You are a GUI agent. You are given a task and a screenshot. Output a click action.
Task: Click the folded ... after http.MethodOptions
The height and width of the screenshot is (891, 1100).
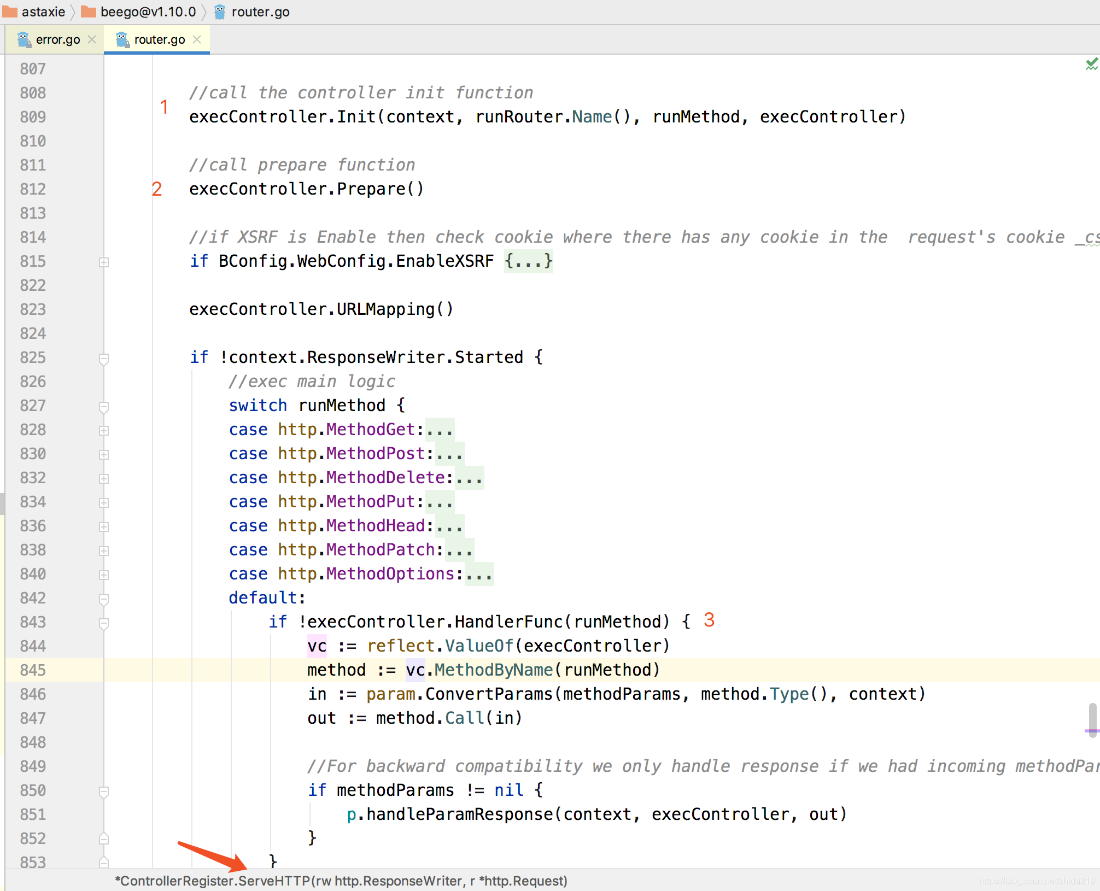coord(479,574)
